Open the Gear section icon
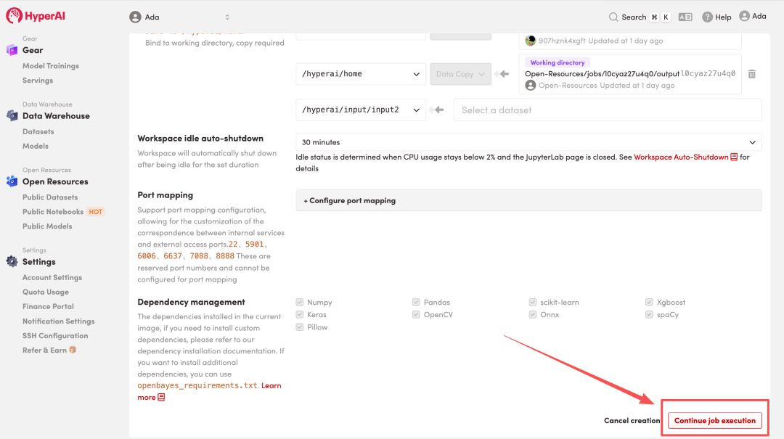This screenshot has height=439, width=784. click(x=12, y=50)
